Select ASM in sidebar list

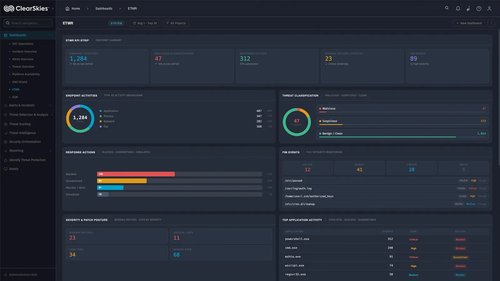[x=15, y=97]
